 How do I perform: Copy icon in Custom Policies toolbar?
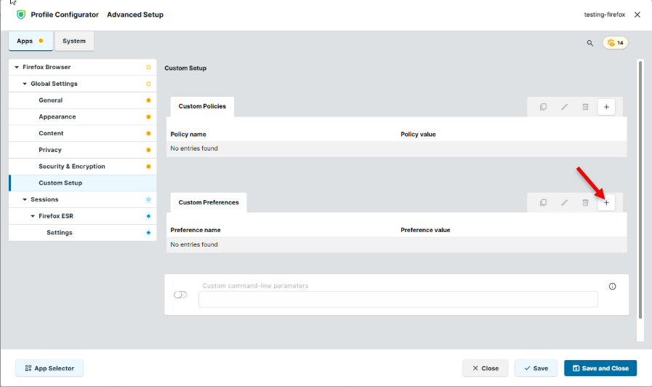coord(543,107)
